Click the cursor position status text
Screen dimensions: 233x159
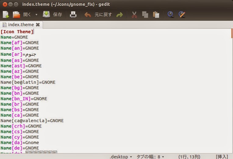click(x=189, y=157)
